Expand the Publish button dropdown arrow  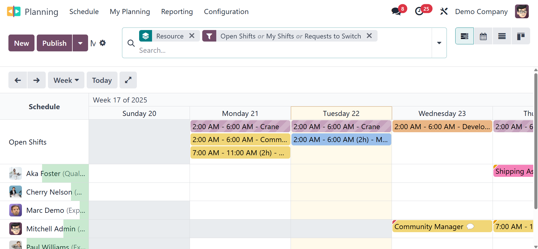point(80,43)
